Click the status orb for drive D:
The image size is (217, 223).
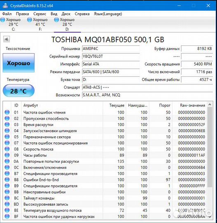point(56,20)
